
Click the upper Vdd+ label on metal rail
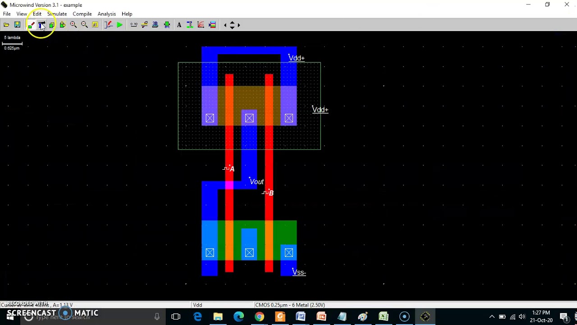click(x=297, y=58)
